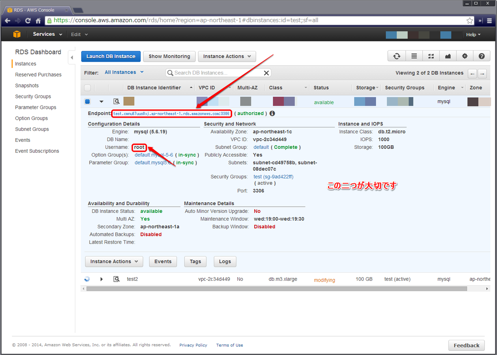
Task: Open the Instance Actions dropdown above the test2 row
Action: 114,261
